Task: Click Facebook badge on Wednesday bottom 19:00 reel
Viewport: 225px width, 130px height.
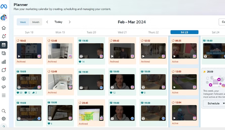Action: [132, 119]
